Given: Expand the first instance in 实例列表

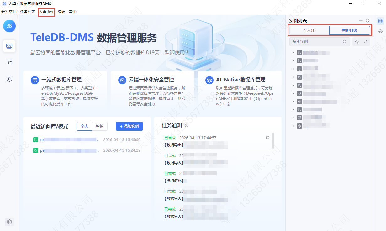Looking at the screenshot, I should 293,53.
